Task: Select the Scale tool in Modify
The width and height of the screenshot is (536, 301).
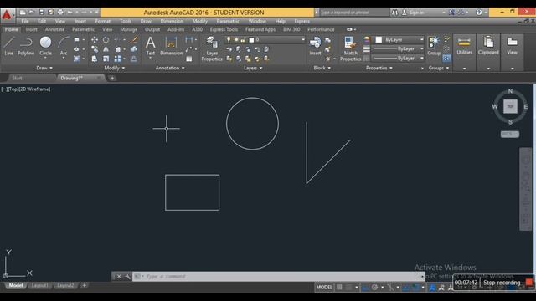Action: tap(106, 59)
